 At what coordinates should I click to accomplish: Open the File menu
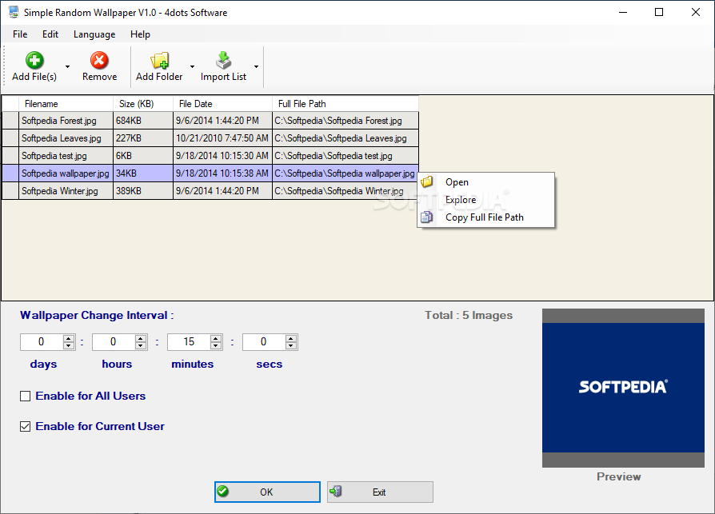coord(20,34)
